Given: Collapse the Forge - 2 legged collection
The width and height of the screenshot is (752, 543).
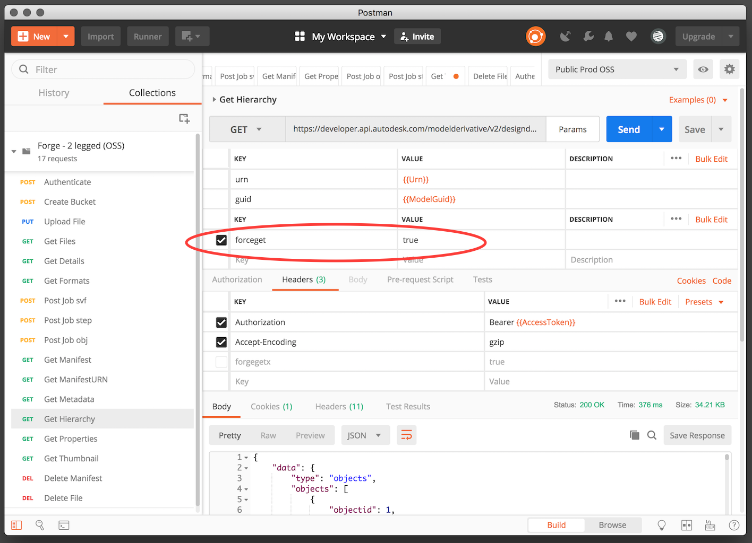Looking at the screenshot, I should [14, 151].
